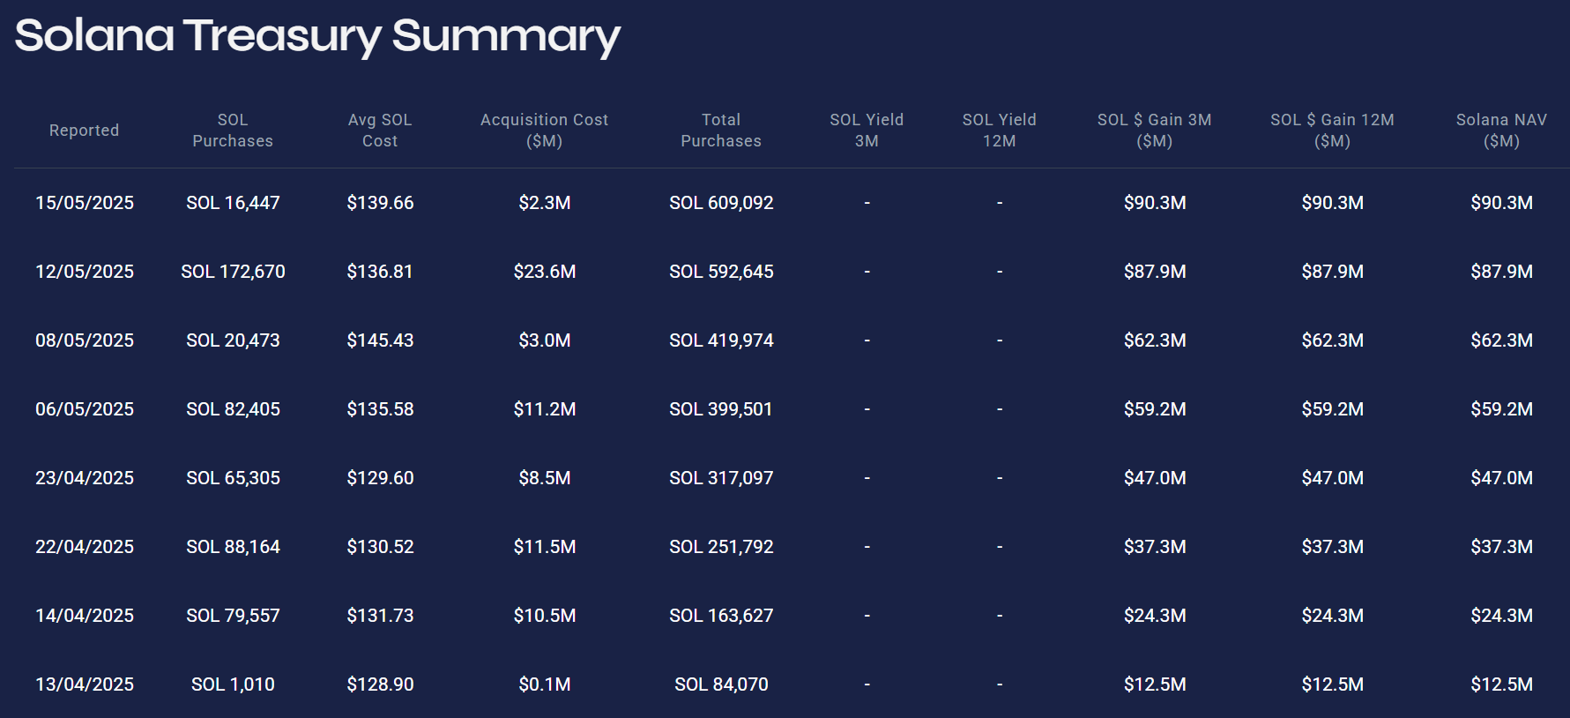Click the $3.0M acquisition cost
This screenshot has height=718, width=1570.
pyautogui.click(x=545, y=340)
